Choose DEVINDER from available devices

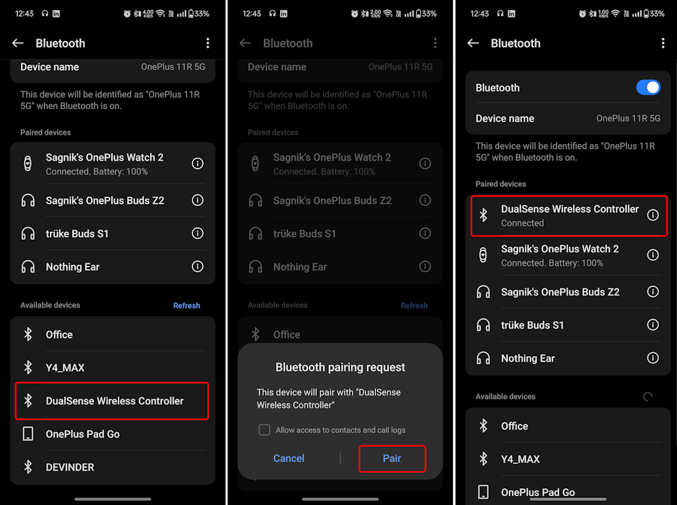(x=112, y=467)
